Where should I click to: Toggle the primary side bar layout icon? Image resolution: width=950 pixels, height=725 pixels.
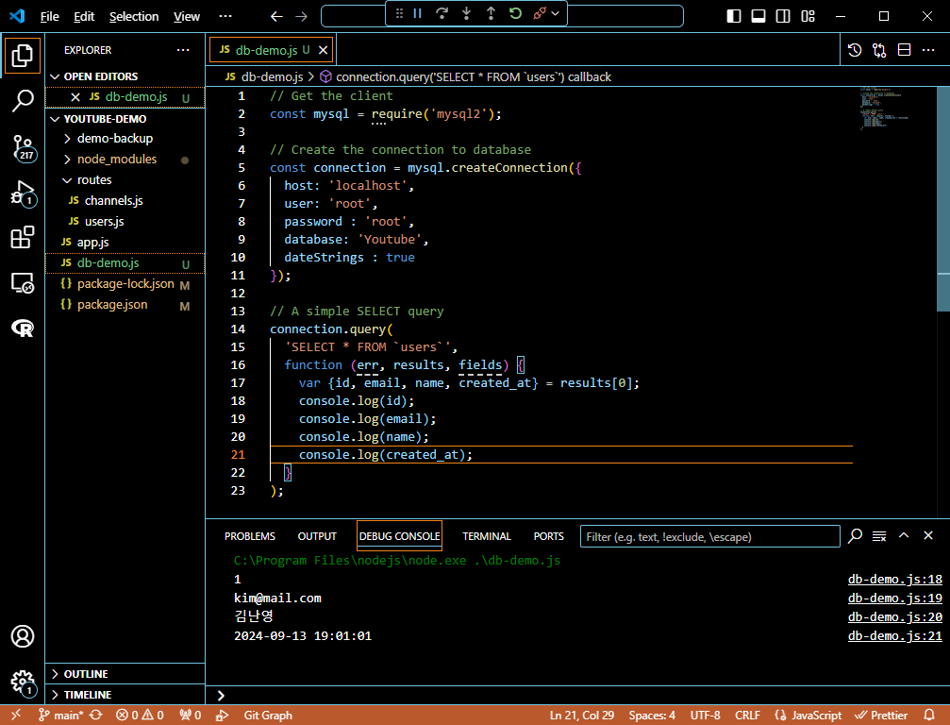[x=734, y=16]
